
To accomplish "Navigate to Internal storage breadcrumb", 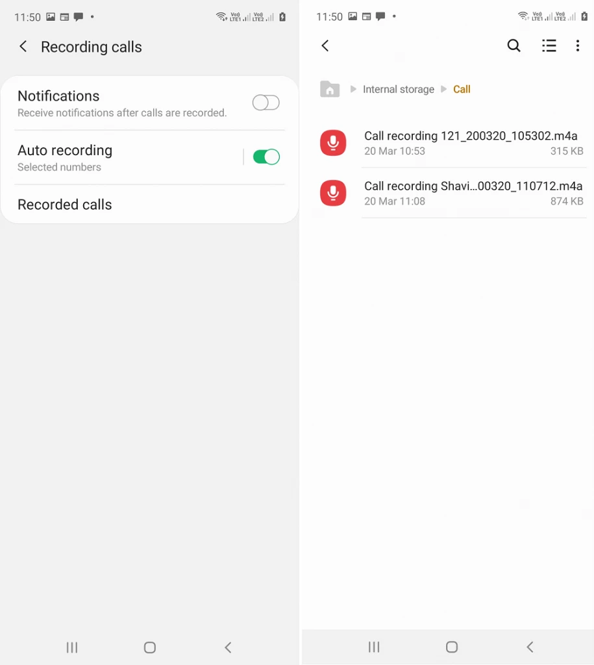I will point(398,90).
